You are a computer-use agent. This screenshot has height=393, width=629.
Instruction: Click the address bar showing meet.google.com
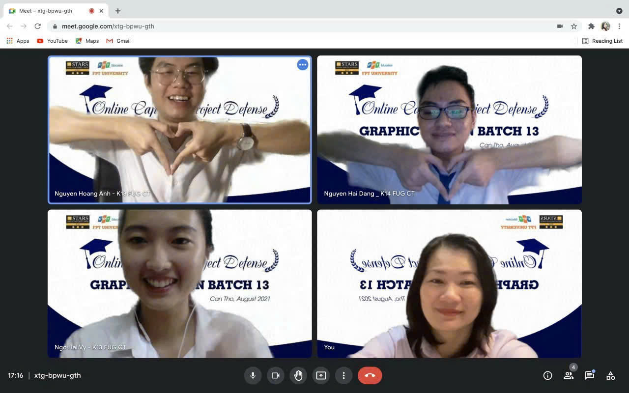[x=314, y=26]
